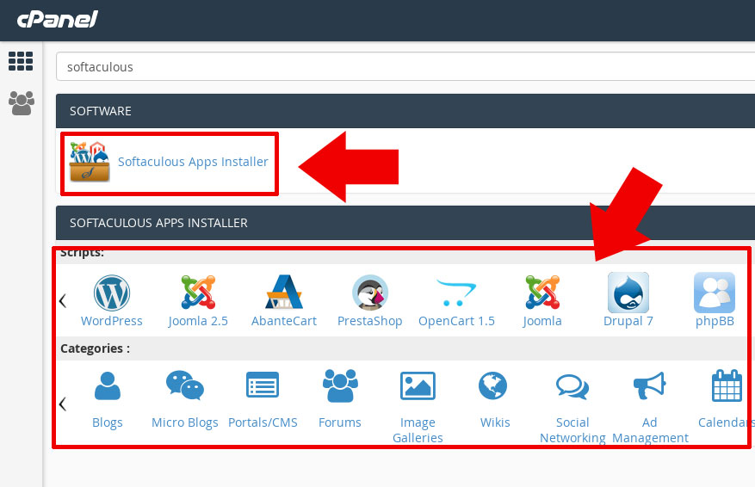The image size is (755, 487).
Task: Open the Drupal 7 text link
Action: tap(628, 321)
